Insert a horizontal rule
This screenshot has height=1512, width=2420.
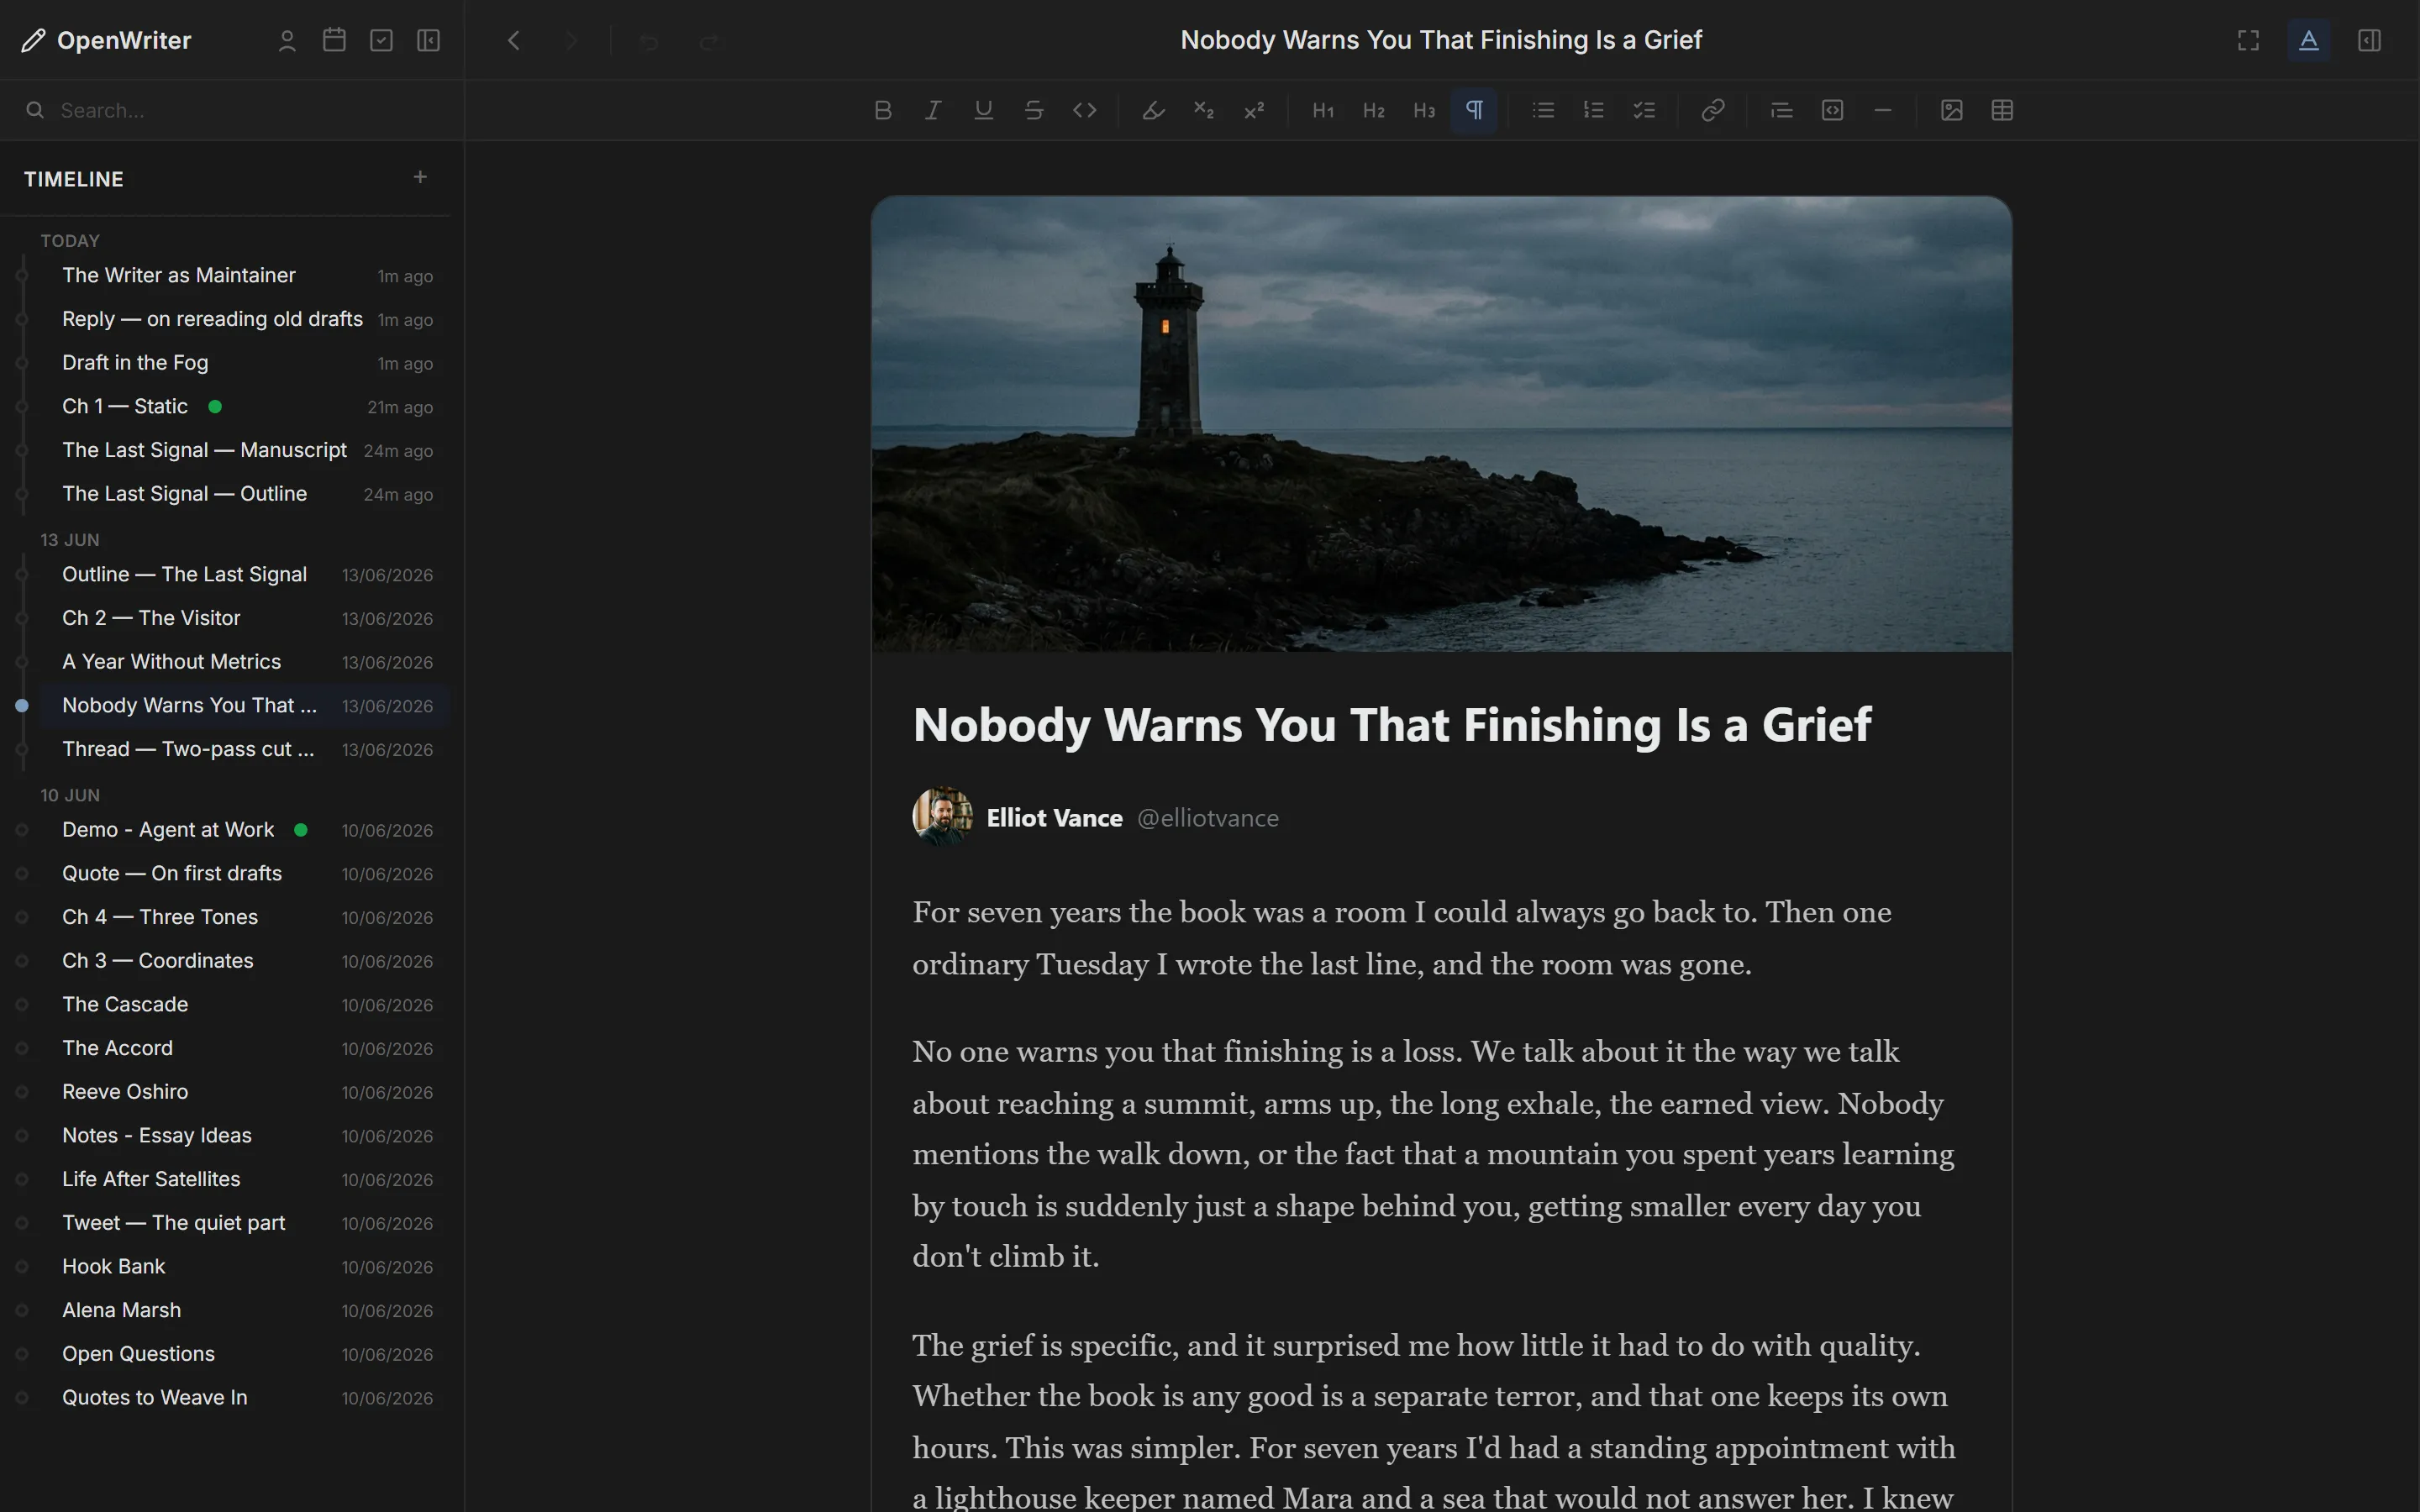(1883, 110)
